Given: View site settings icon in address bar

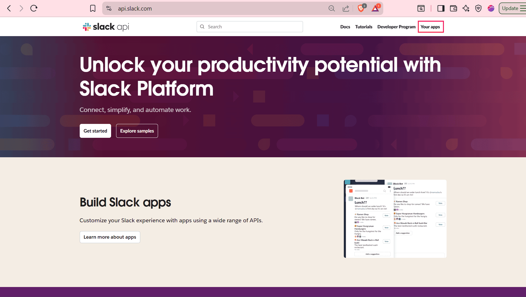Looking at the screenshot, I should (x=109, y=8).
